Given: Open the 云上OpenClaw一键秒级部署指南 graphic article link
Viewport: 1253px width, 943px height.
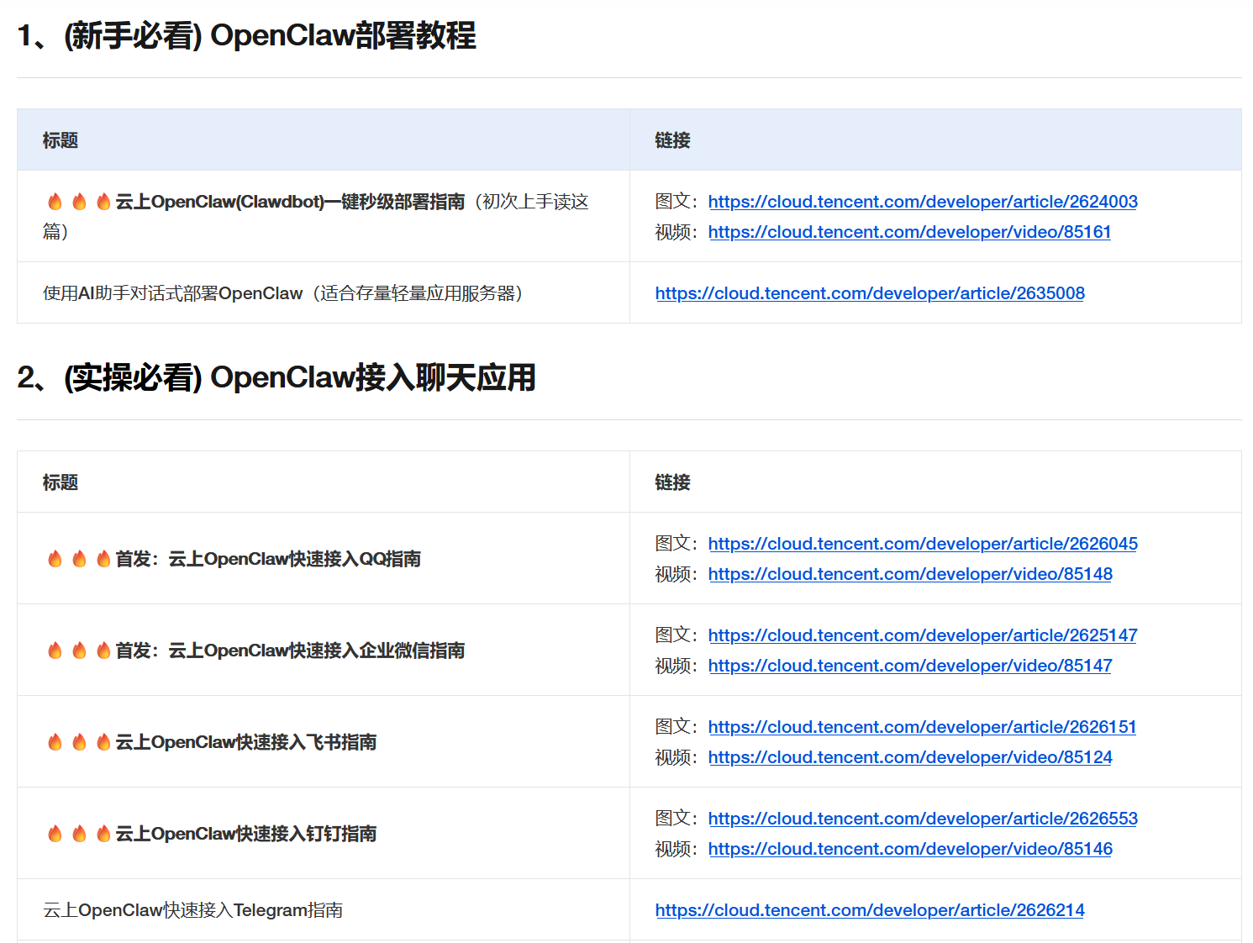Looking at the screenshot, I should [922, 202].
